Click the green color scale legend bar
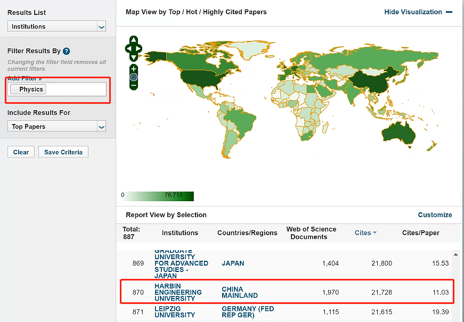The width and height of the screenshot is (464, 322). coord(160,196)
